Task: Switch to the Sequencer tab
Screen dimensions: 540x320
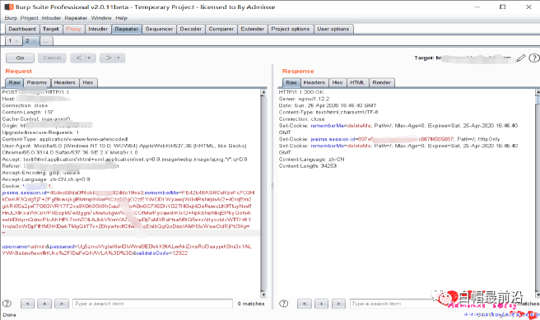Action: [x=159, y=29]
